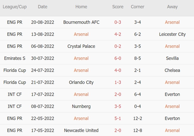This screenshot has width=194, height=136.
Task: Click the 24-07-2022 match date
Action: [x=43, y=70]
